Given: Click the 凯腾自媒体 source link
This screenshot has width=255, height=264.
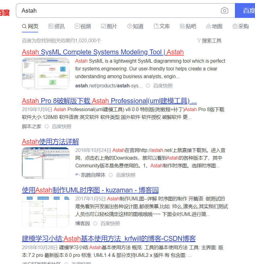Looking at the screenshot, I should 90,175.
